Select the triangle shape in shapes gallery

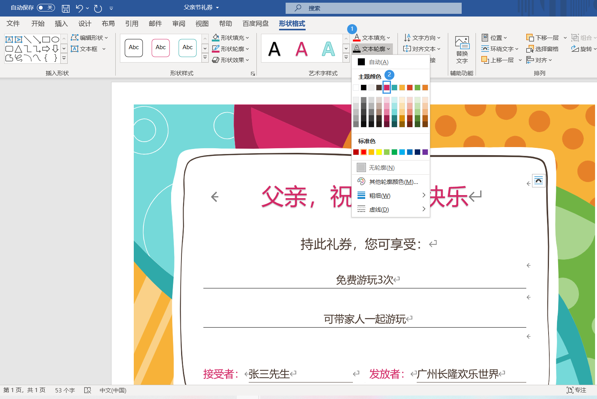[18, 49]
